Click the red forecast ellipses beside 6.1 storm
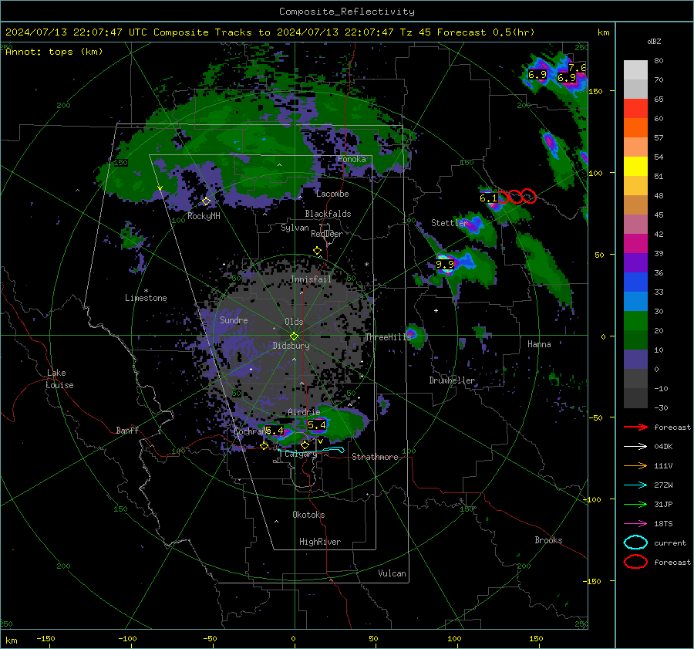Viewport: 694px width, 649px height. 518,196
